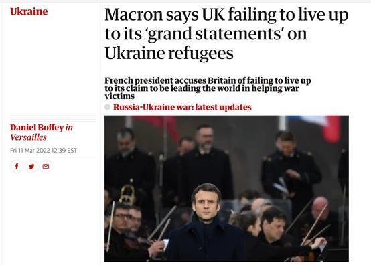
Task: Open the Ukraine section link
Action: pos(29,11)
